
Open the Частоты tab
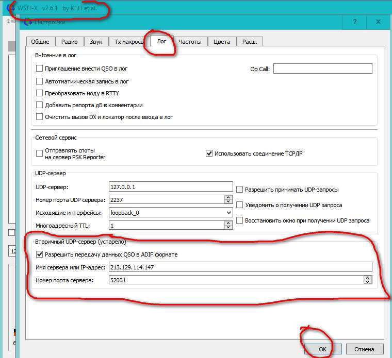(x=190, y=42)
